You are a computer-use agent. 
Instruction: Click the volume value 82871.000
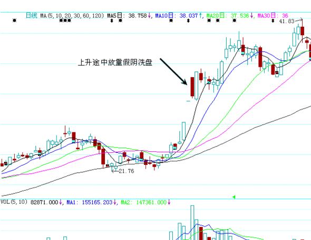[44, 202]
